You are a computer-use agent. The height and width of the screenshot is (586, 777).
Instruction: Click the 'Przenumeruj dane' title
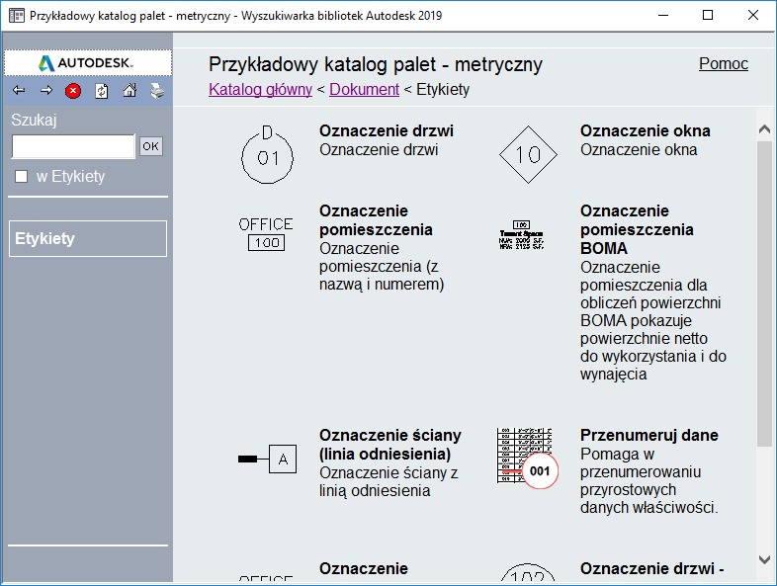tap(649, 435)
